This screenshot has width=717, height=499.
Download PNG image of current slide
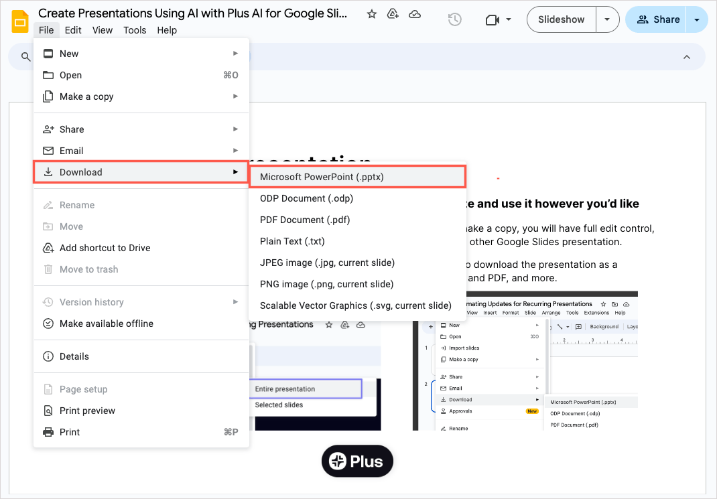click(x=358, y=284)
